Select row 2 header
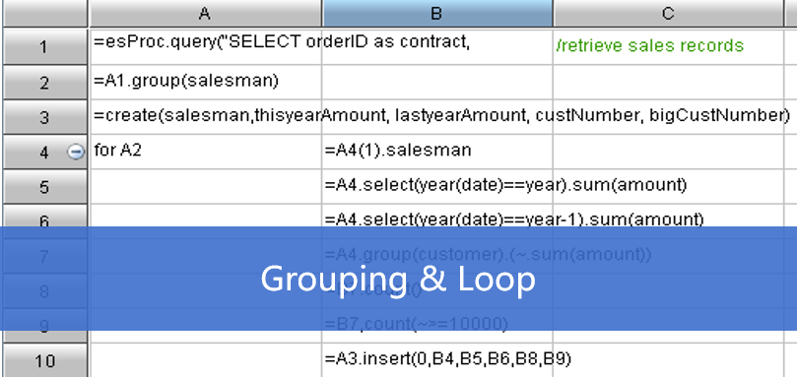Screen dimensions: 797x377 (44, 83)
